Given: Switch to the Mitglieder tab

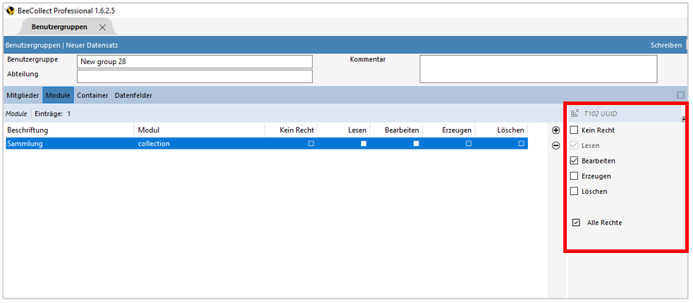Looking at the screenshot, I should pos(23,95).
